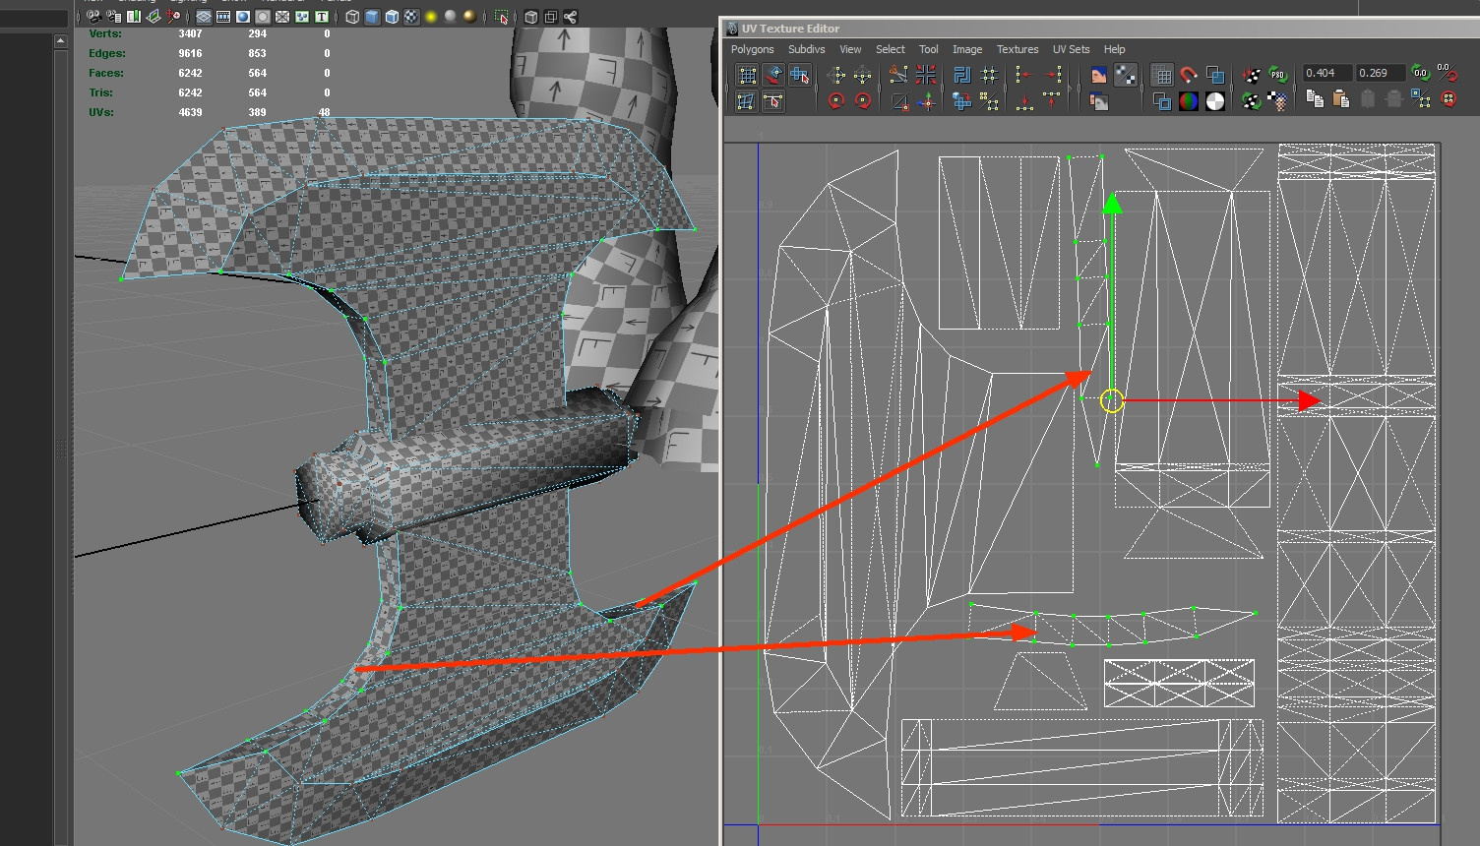Click the Camera Attributes icon in viewport toolbar
The image size is (1480, 846).
[x=114, y=17]
